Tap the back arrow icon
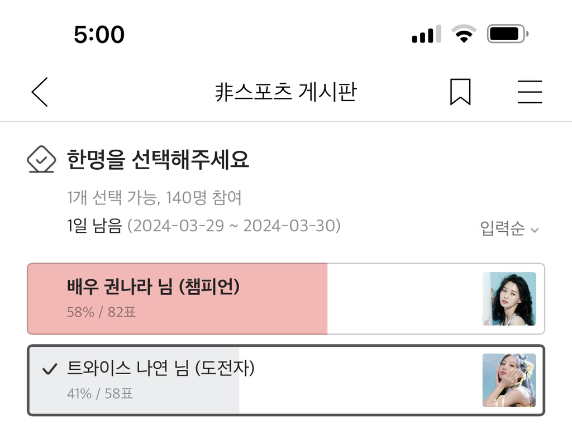Viewport: 572px width, 439px height. tap(40, 92)
